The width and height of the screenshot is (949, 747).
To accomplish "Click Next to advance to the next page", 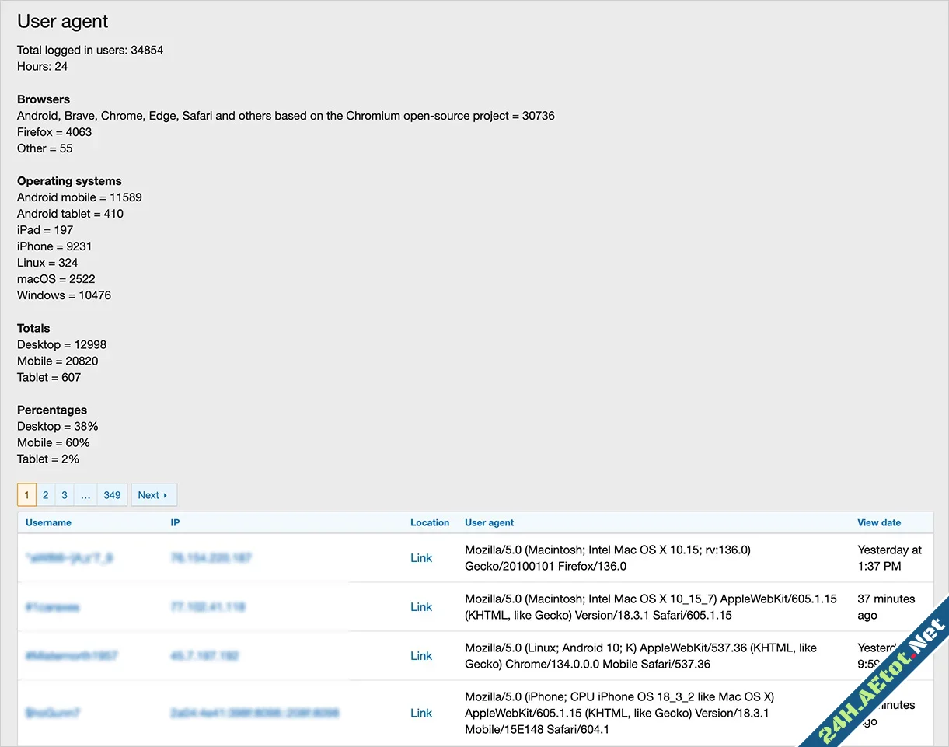I will [x=153, y=494].
